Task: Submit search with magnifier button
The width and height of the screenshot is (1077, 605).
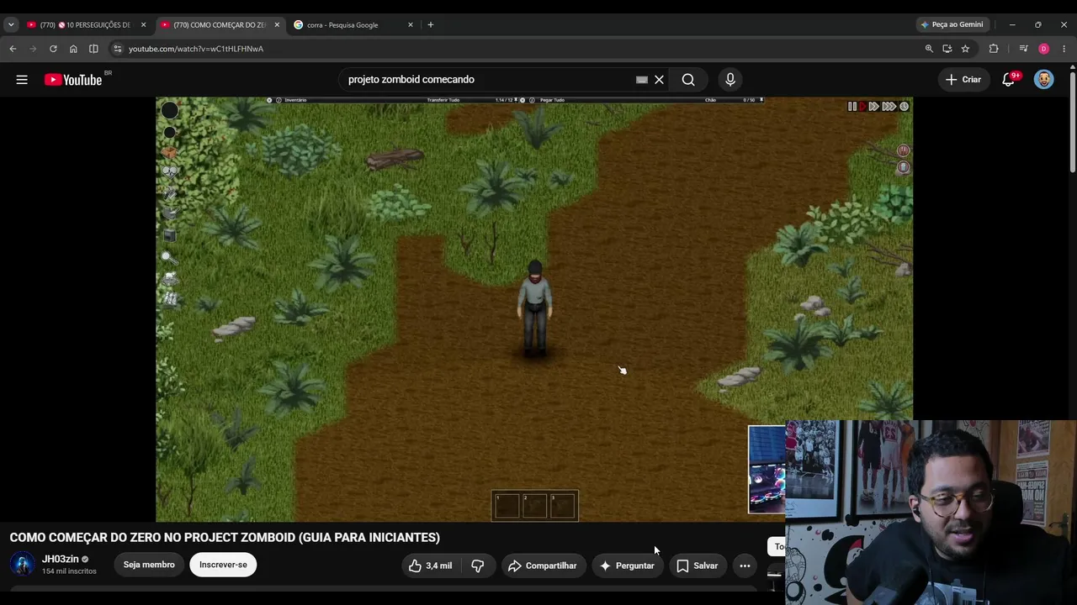Action: (x=688, y=80)
